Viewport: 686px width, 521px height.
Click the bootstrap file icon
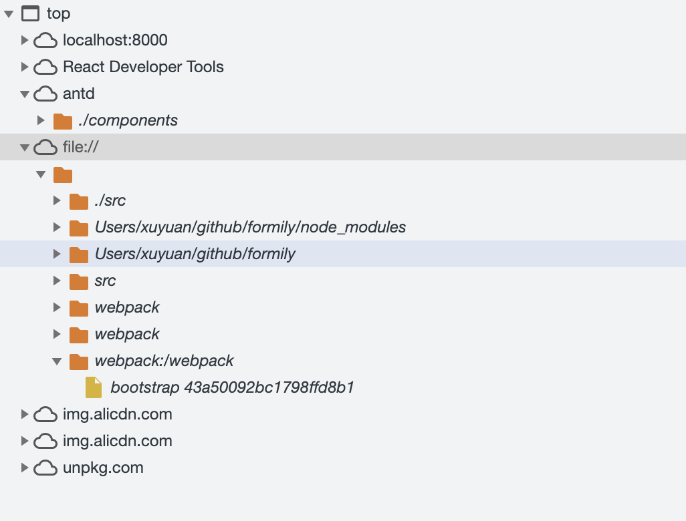click(94, 387)
